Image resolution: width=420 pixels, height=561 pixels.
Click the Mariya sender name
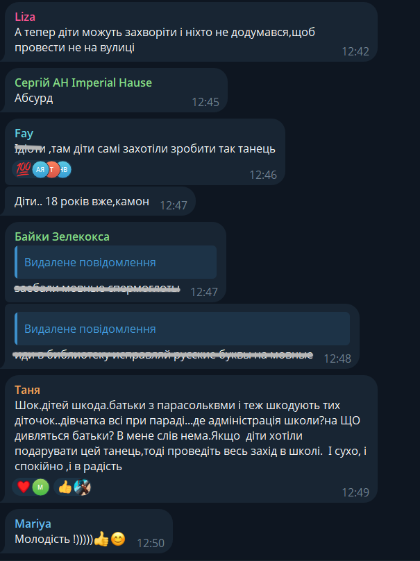click(x=33, y=524)
